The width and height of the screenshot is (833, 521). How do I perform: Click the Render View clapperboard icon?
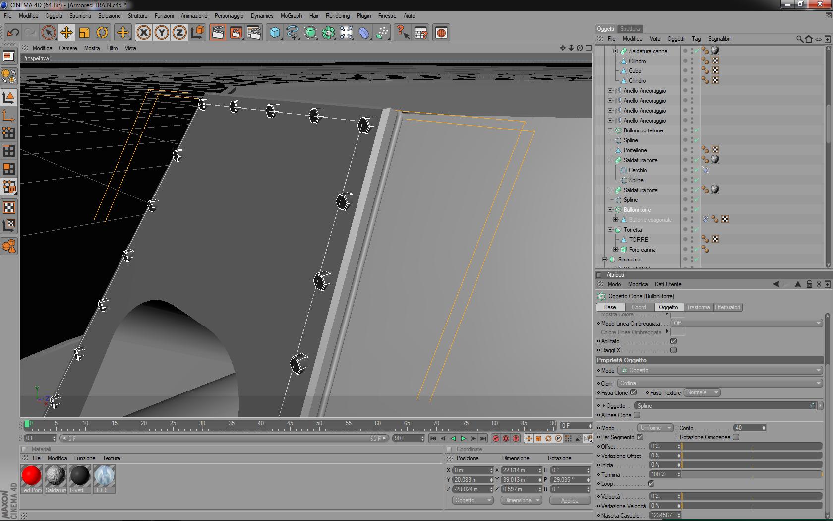[217, 33]
